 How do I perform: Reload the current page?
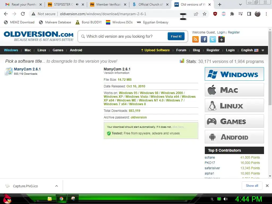pos(23,14)
